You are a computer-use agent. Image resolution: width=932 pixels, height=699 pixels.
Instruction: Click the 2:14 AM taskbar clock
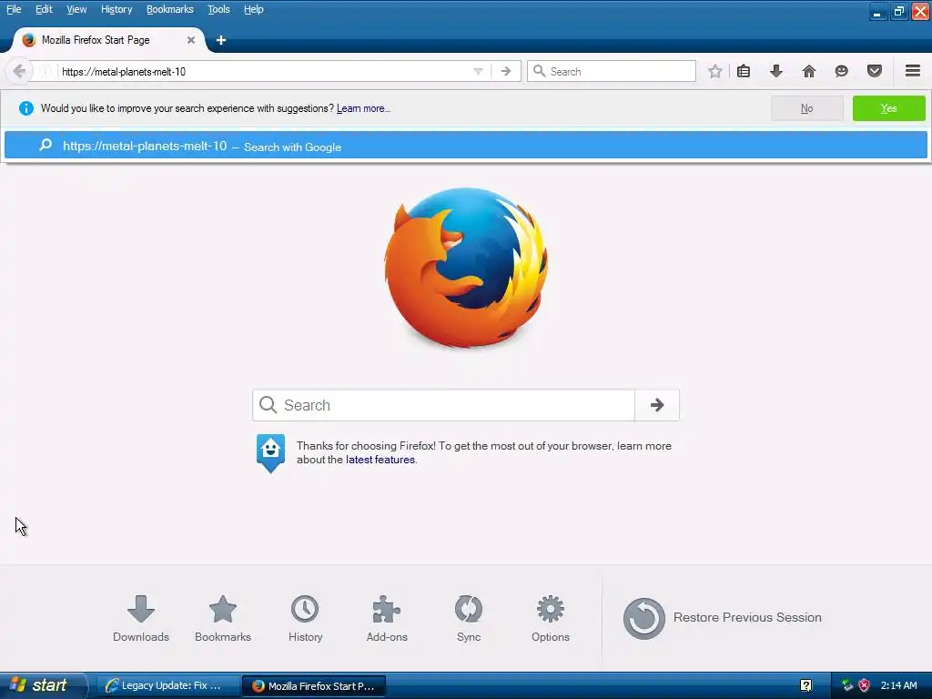(898, 685)
